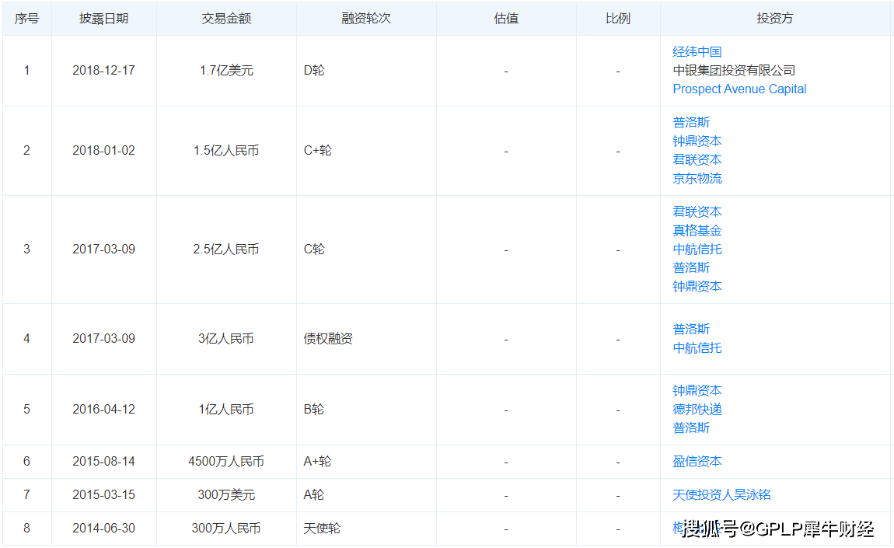894x548 pixels.
Task: Click the 交易金额 column header
Action: [x=226, y=18]
